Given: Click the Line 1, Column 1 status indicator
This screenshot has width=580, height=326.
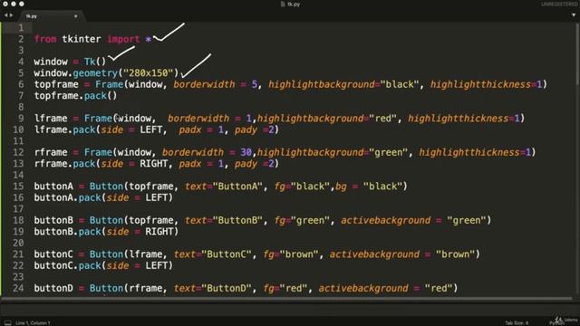Looking at the screenshot, I should [33, 322].
